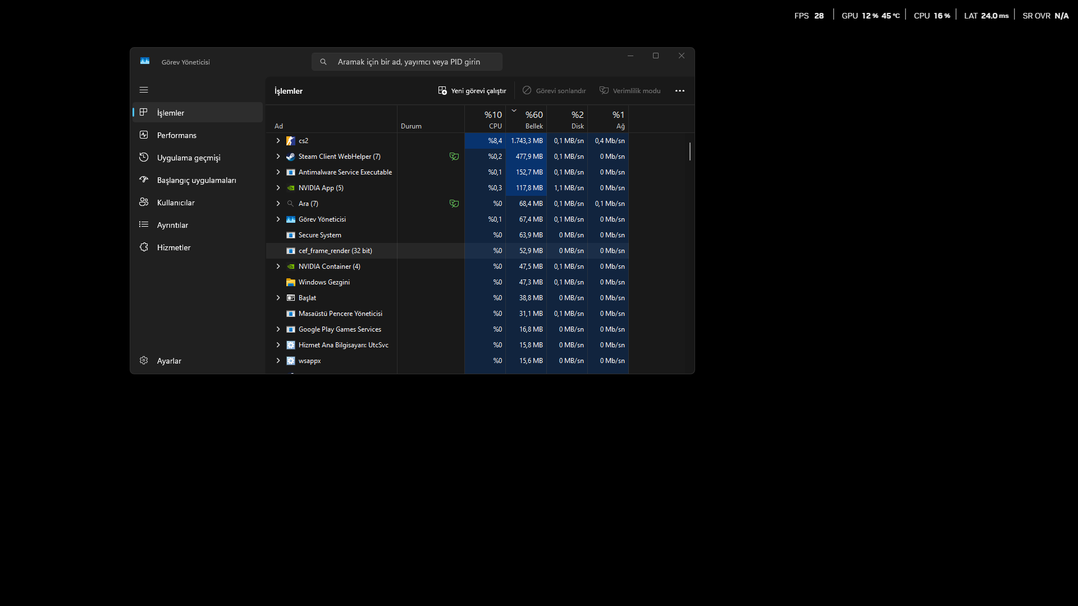Click efficiency leaf icon on Steam Client WebHelper row
This screenshot has width=1078, height=606.
(454, 157)
